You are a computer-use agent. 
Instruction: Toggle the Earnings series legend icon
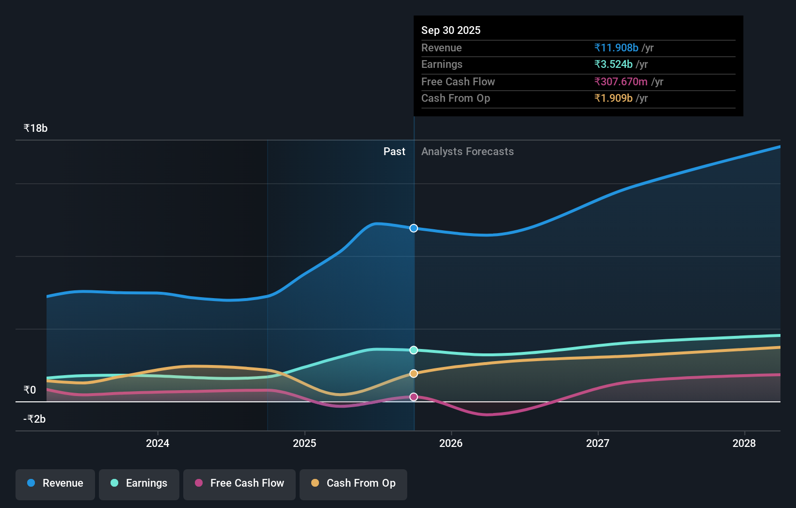[x=113, y=483]
